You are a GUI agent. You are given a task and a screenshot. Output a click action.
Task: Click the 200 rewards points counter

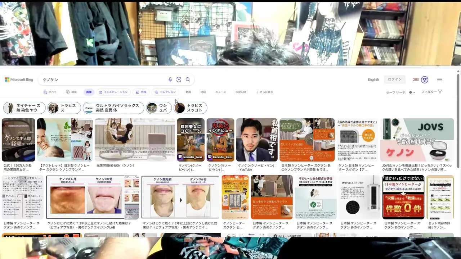(416, 79)
